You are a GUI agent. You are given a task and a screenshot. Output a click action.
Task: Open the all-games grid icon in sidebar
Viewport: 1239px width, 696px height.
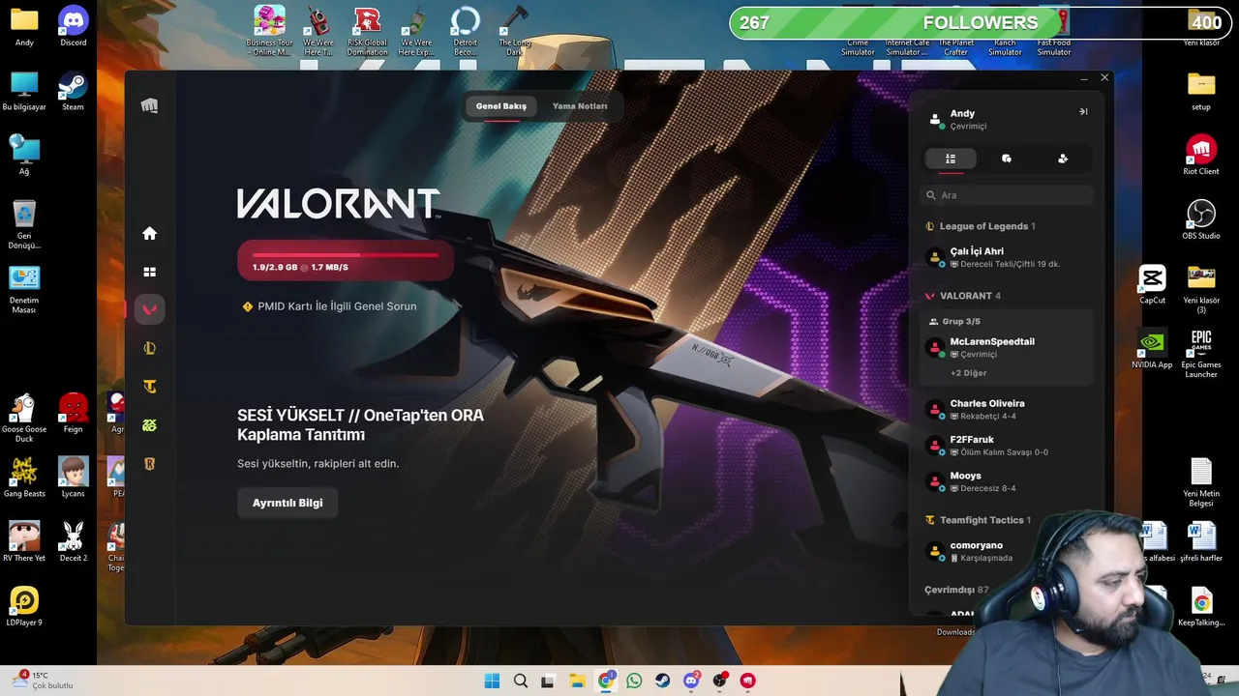click(x=149, y=273)
